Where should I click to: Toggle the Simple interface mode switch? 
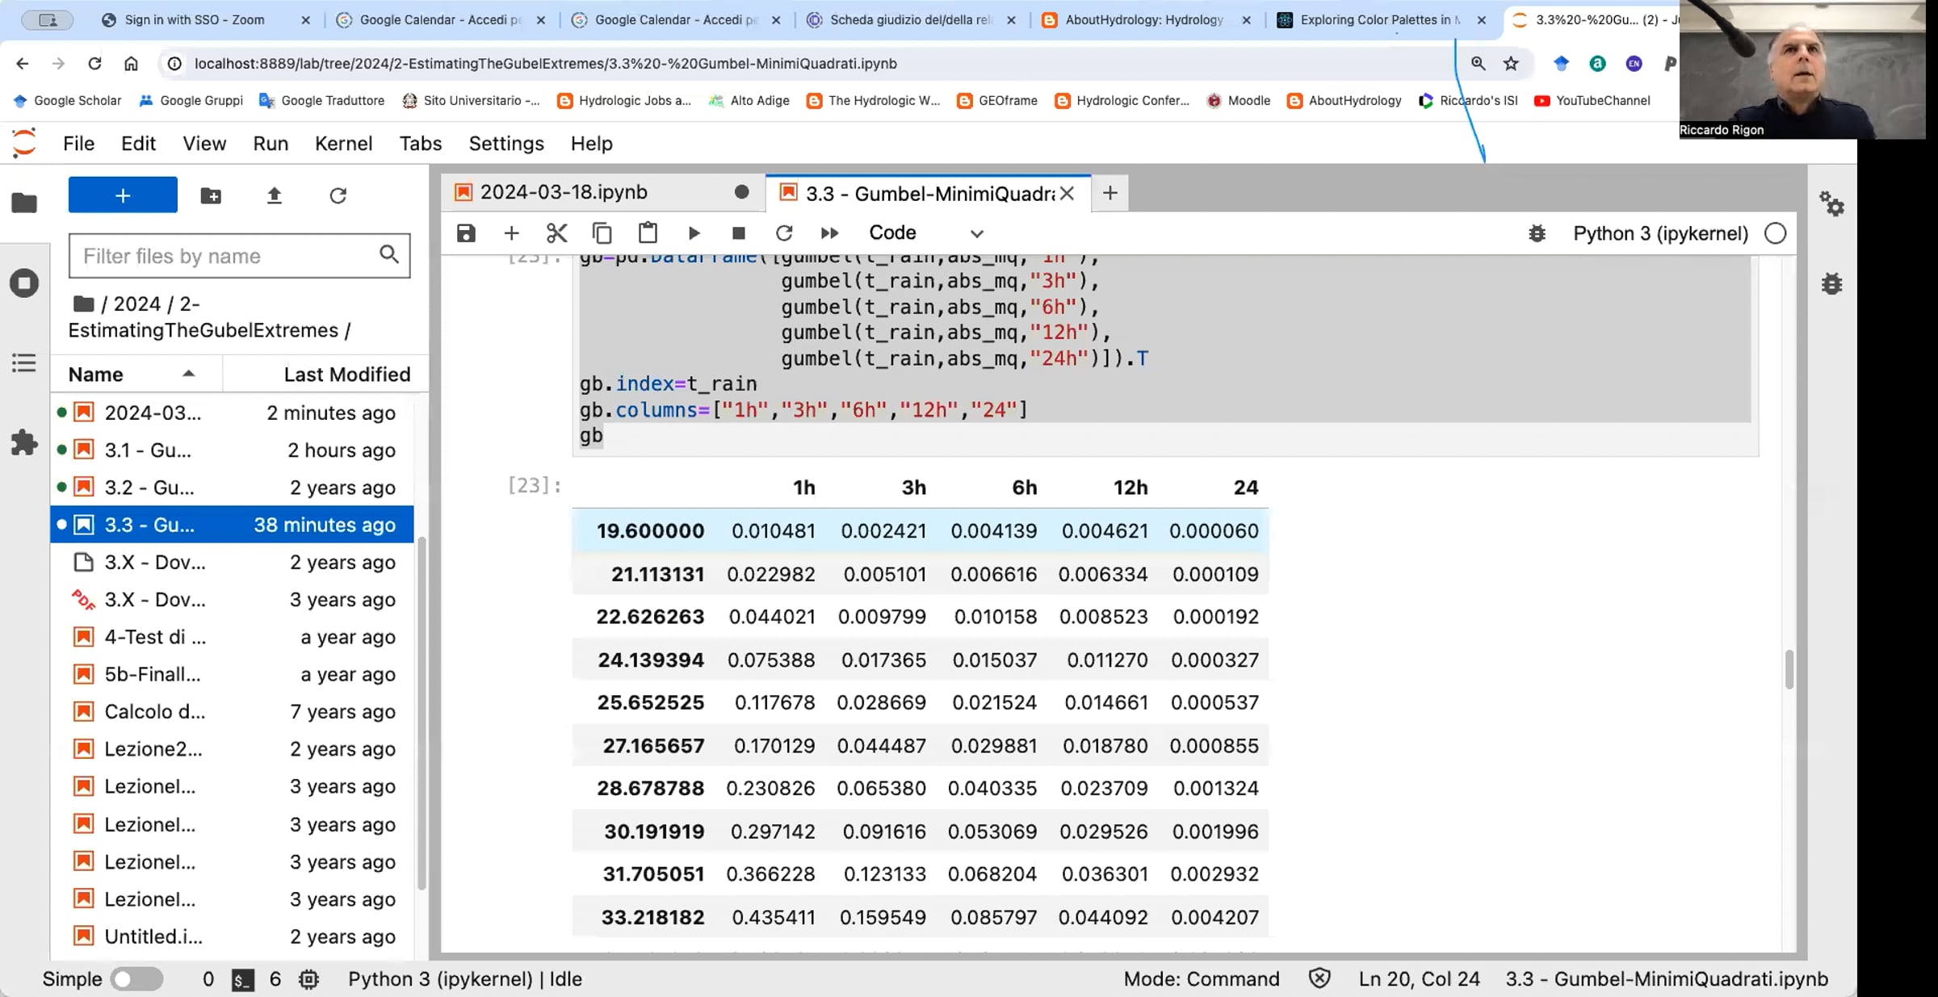pos(136,979)
